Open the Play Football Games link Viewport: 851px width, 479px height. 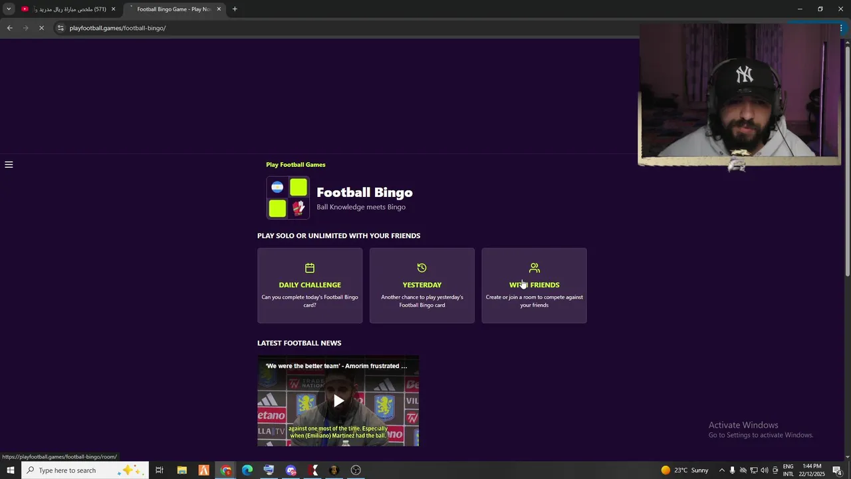(x=296, y=164)
